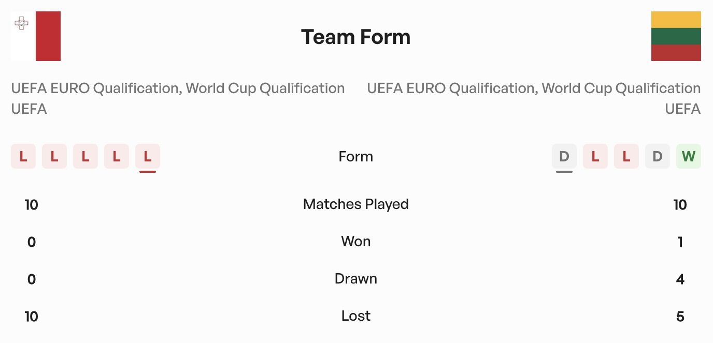Screen dimensions: 713x343
Task: Click Lithuania's L badge next to underlined D
Action: coord(595,156)
